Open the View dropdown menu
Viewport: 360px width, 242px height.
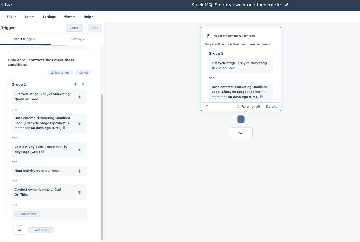pos(69,17)
